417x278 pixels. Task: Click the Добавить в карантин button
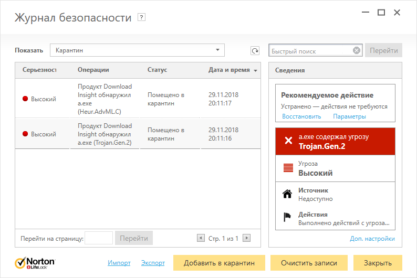click(x=219, y=263)
